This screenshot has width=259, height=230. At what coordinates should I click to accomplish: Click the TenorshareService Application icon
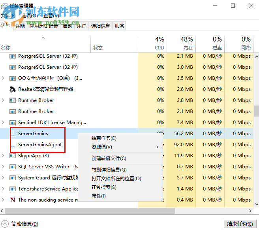click(13, 189)
